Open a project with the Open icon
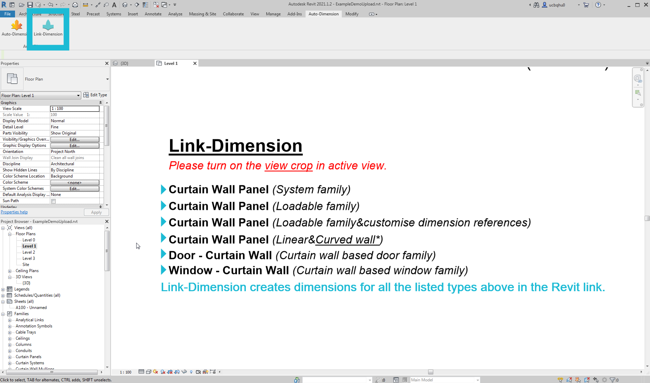Viewport: 650px width, 383px height. (22, 5)
